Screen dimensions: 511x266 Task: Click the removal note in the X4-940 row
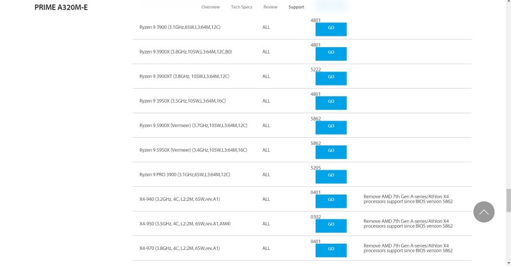pos(408,199)
